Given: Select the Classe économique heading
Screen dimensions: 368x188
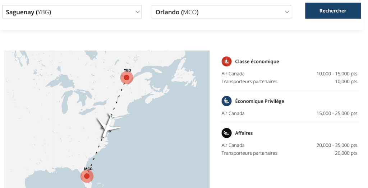Looking at the screenshot, I should [x=257, y=61].
